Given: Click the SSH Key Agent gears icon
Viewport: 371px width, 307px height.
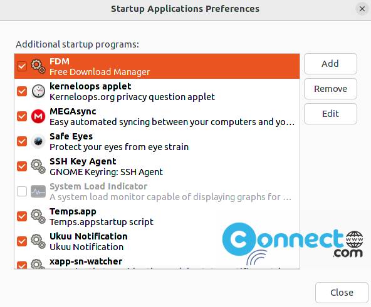Looking at the screenshot, I should point(38,166).
